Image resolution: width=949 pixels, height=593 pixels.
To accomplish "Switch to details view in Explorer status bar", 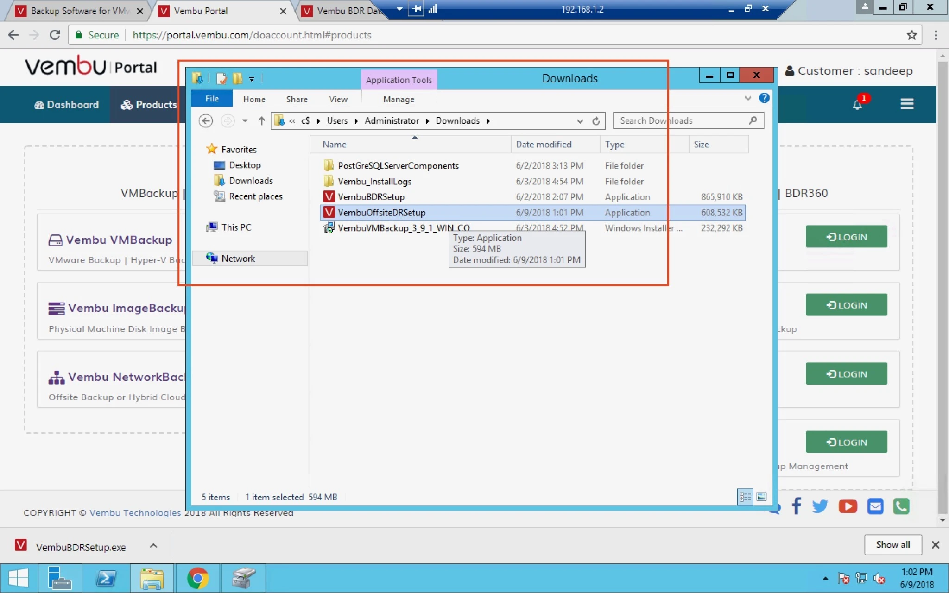I will pos(745,497).
